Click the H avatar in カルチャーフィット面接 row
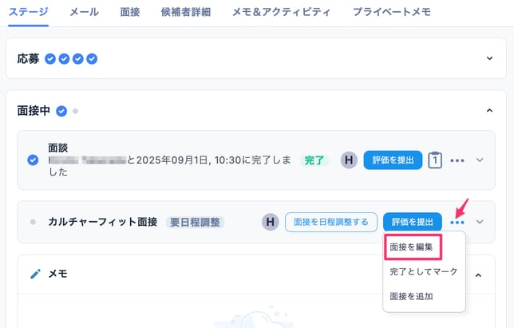The width and height of the screenshot is (514, 328). (x=271, y=222)
